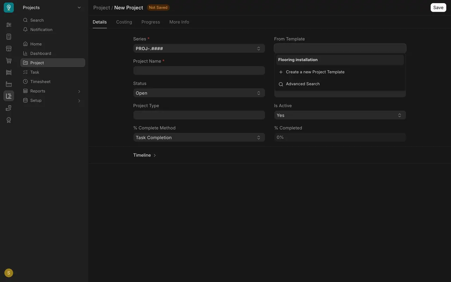Switch to the Progress tab
The height and width of the screenshot is (282, 451).
pos(151,22)
